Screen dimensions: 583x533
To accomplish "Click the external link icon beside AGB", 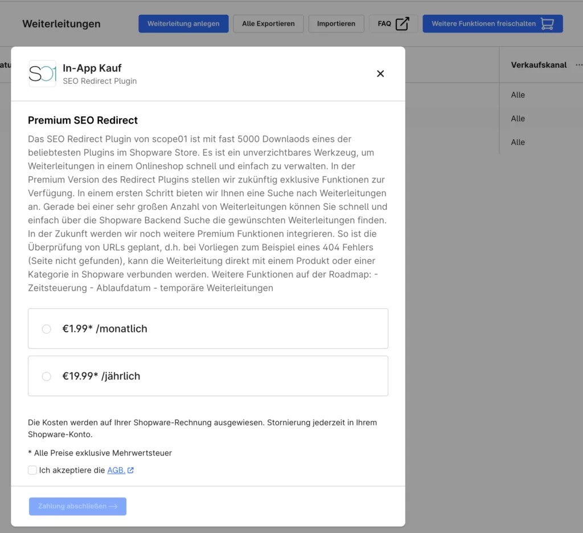I will pyautogui.click(x=131, y=470).
